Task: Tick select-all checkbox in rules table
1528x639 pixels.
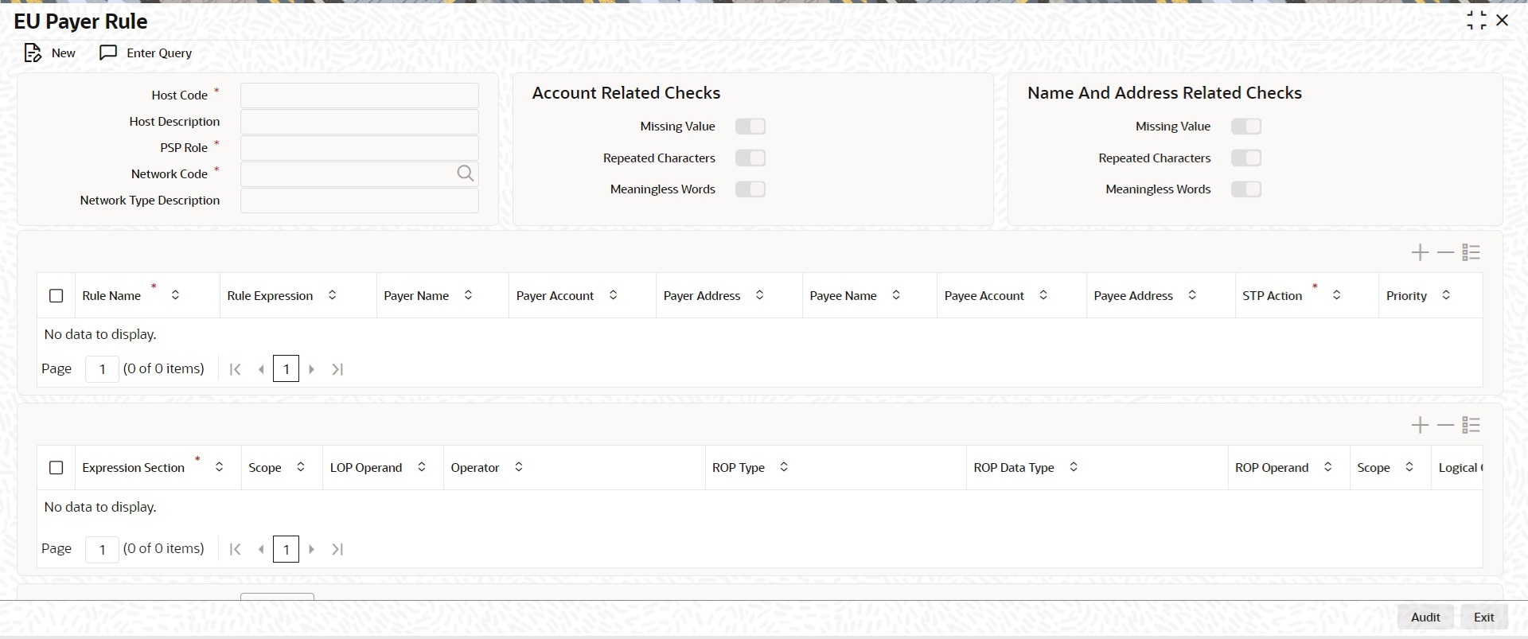Action: pos(57,296)
